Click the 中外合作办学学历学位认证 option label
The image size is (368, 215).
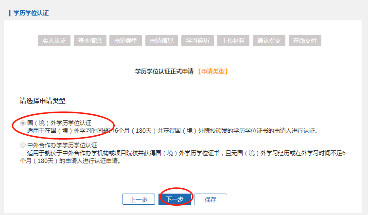[x=62, y=145]
